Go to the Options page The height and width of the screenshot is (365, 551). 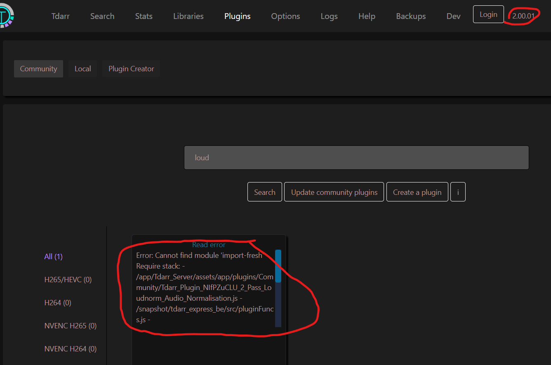[285, 16]
